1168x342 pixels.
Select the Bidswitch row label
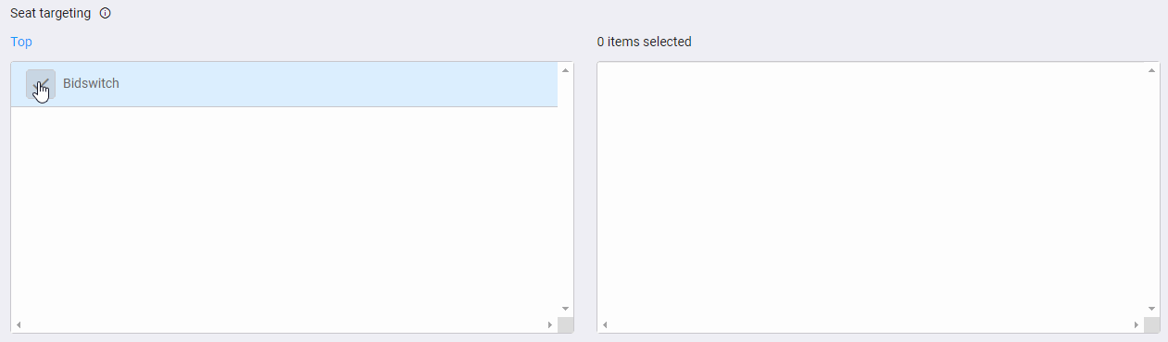[91, 83]
